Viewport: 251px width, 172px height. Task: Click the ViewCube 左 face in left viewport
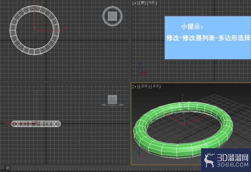point(112,99)
